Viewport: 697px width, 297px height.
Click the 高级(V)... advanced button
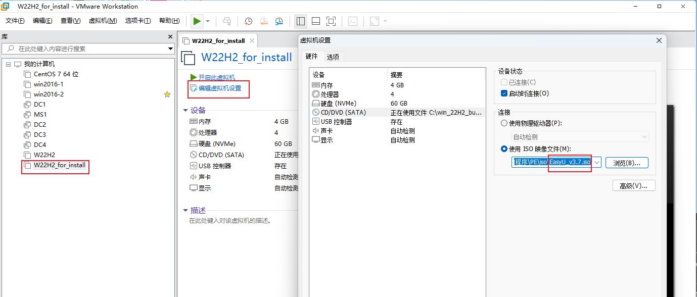point(633,186)
